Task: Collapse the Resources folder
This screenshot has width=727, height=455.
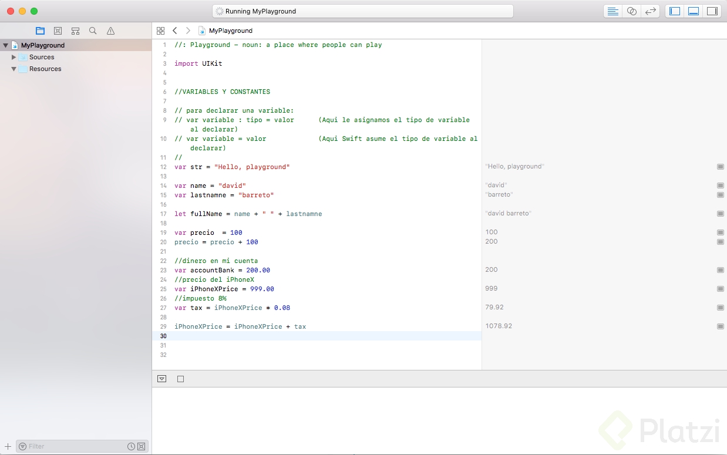Action: [14, 69]
